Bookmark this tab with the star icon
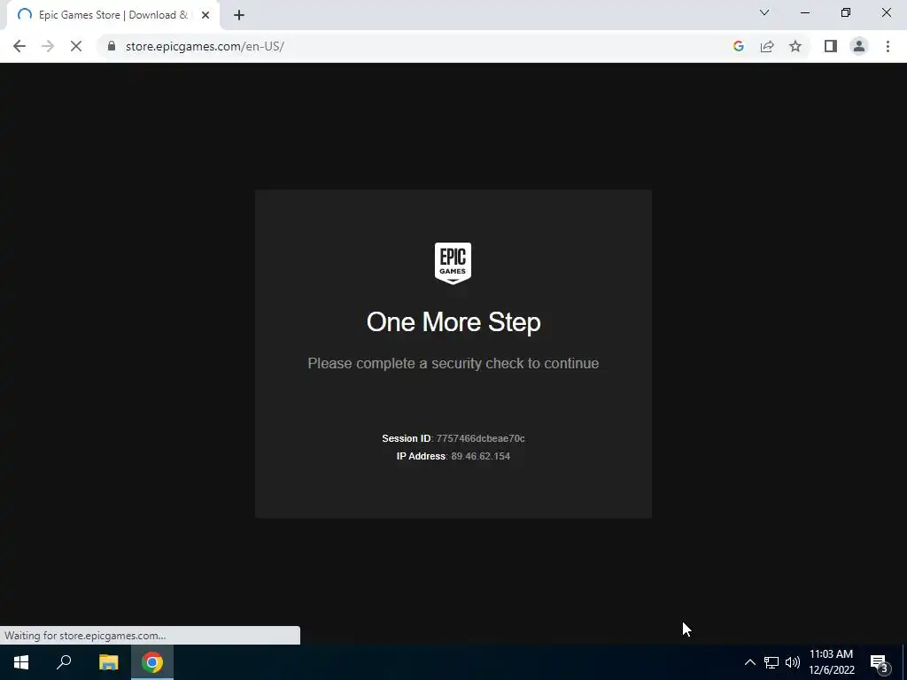 [x=795, y=46]
